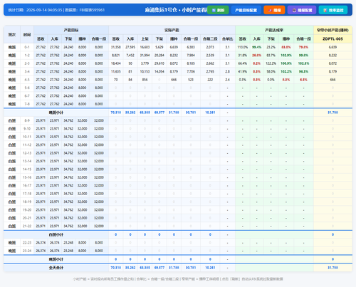Click the 全天合计 total row label
Viewport: 356px width, 287px height.
point(56,268)
